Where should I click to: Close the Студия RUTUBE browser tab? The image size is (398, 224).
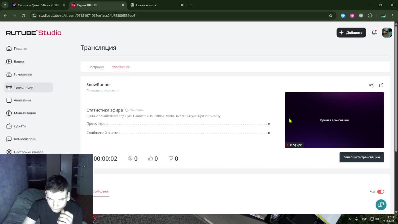(x=123, y=5)
